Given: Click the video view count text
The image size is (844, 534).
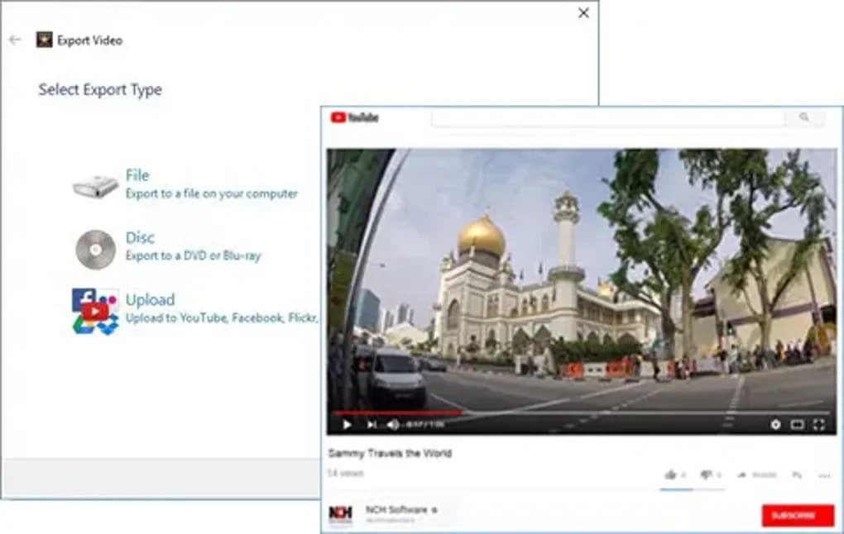Looking at the screenshot, I should (x=346, y=473).
